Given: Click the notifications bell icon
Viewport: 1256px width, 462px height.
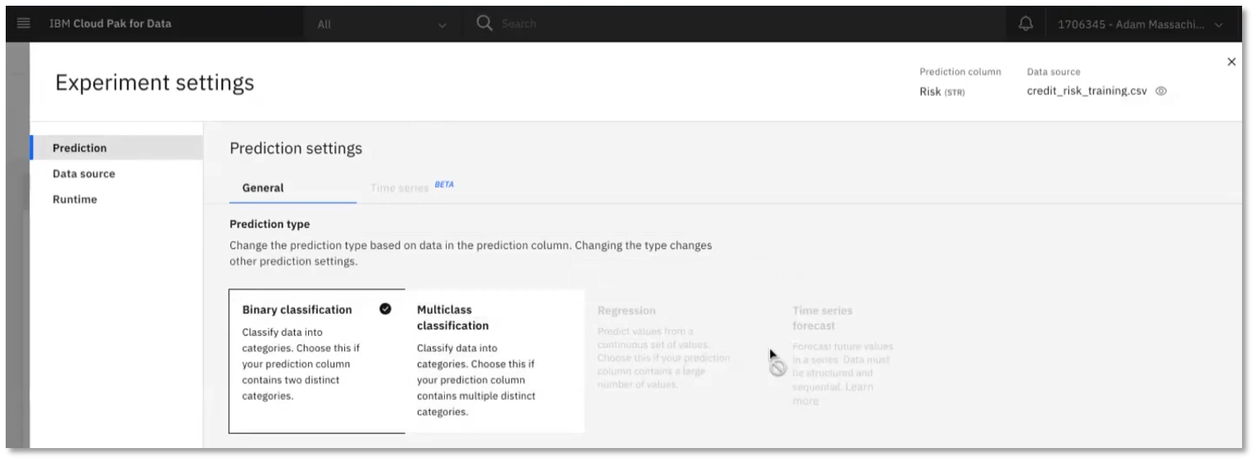Looking at the screenshot, I should tap(1025, 24).
